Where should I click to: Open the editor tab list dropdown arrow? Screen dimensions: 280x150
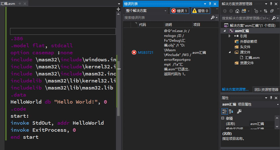(119, 4)
